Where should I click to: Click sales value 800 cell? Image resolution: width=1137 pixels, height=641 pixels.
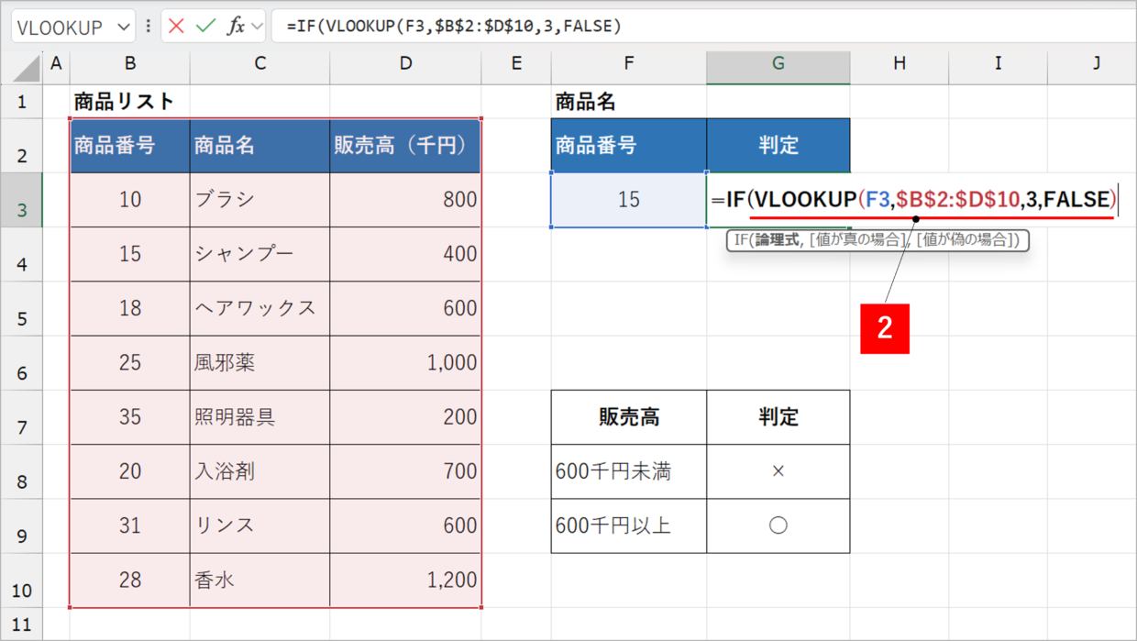(405, 200)
